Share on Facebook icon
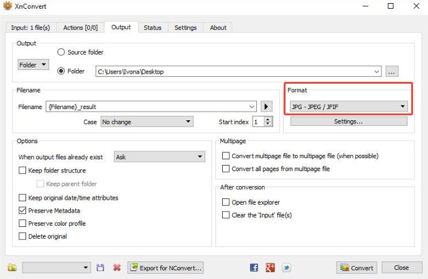Image resolution: width=428 pixels, height=279 pixels. pyautogui.click(x=254, y=268)
